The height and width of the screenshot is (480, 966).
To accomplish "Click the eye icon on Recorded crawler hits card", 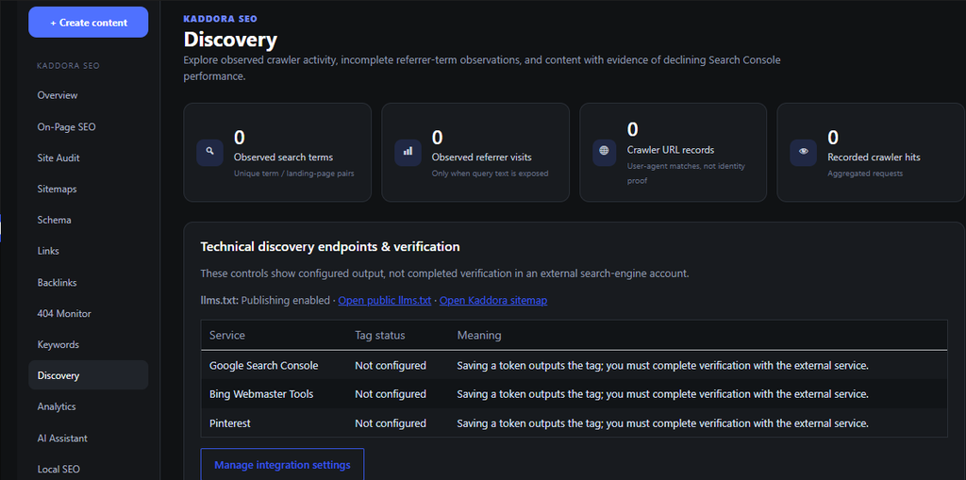I will tap(804, 152).
